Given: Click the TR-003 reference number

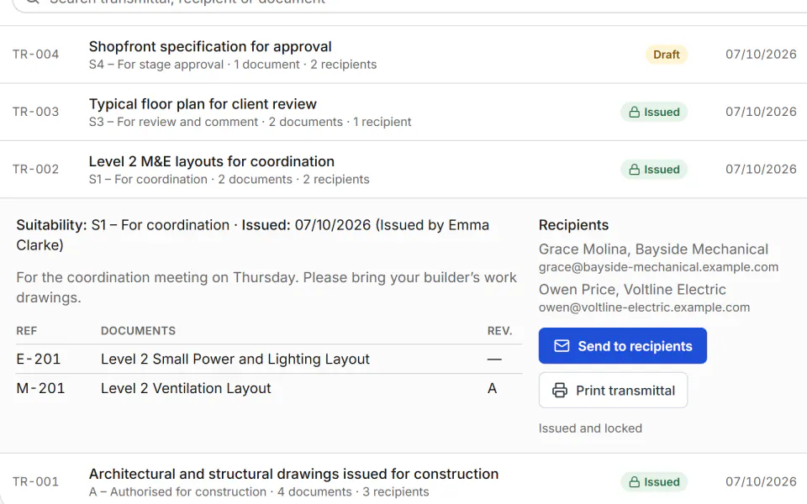Looking at the screenshot, I should [35, 112].
